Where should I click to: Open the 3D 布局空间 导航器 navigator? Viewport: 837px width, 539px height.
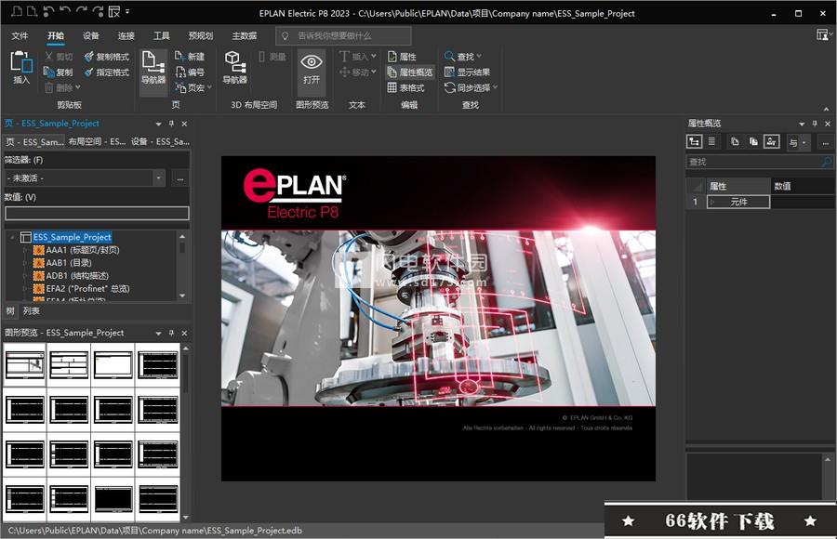click(235, 67)
